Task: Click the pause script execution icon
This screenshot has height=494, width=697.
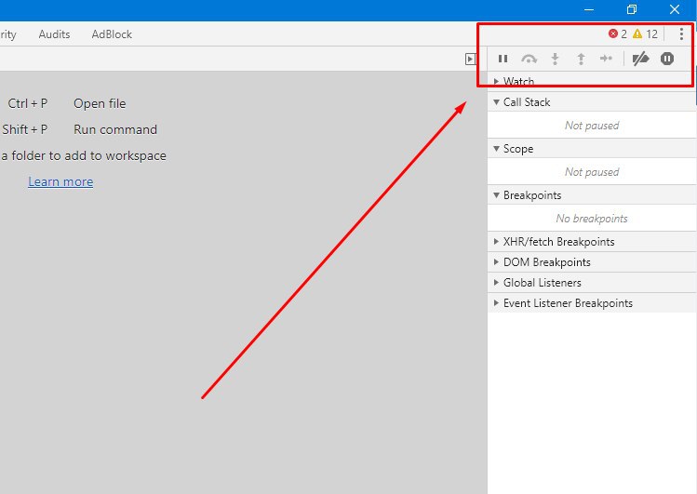Action: pyautogui.click(x=503, y=59)
